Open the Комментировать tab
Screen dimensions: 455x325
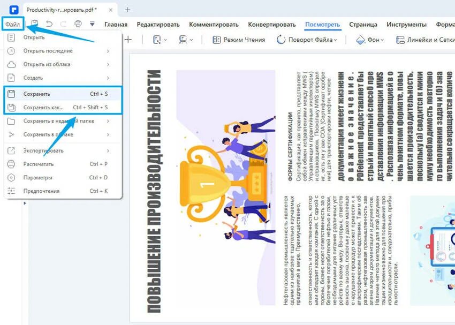pos(214,25)
